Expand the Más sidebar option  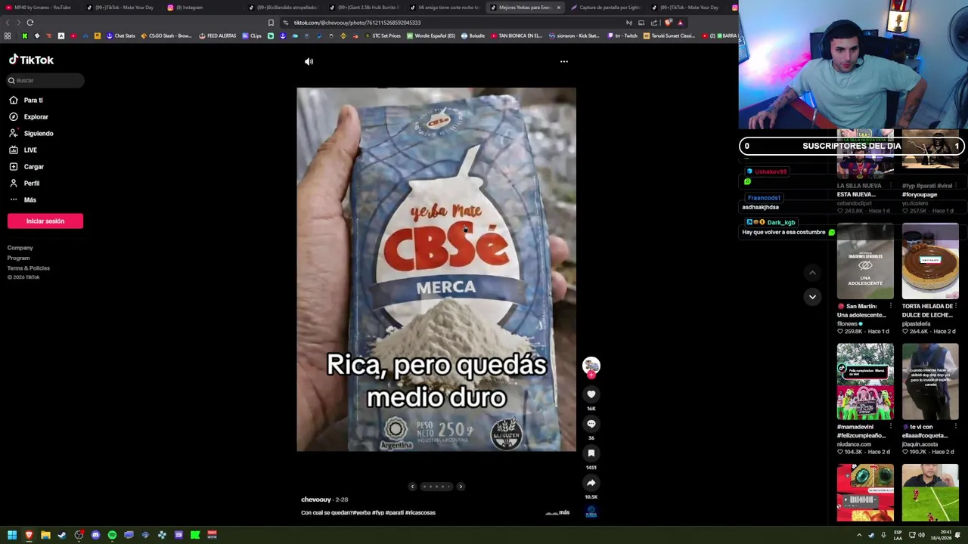tap(29, 199)
